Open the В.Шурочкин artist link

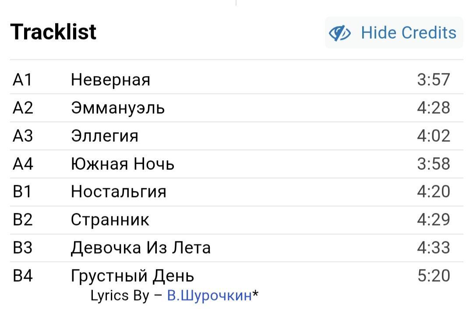(x=209, y=295)
